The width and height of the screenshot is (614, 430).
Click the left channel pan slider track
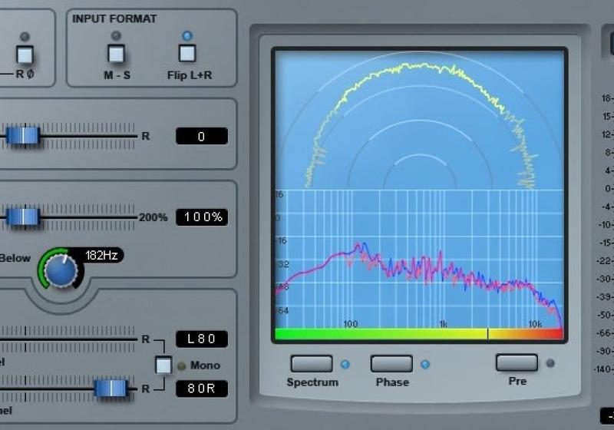coord(68,339)
